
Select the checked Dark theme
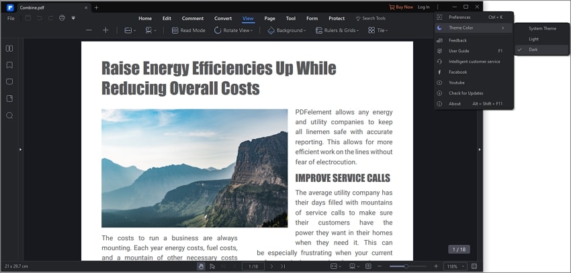pos(542,50)
